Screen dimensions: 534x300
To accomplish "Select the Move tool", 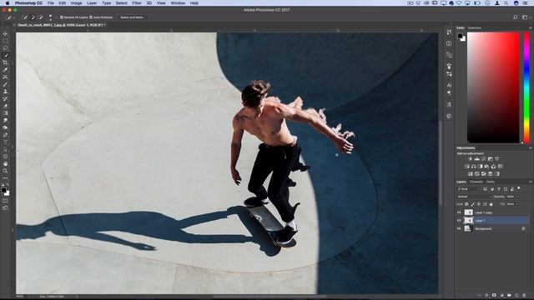I will click(5, 33).
